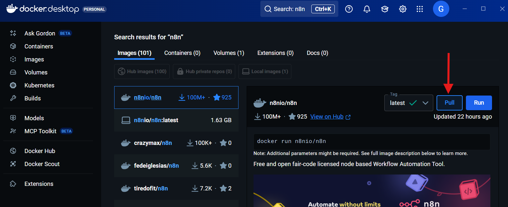Filter by Hub images

click(142, 71)
